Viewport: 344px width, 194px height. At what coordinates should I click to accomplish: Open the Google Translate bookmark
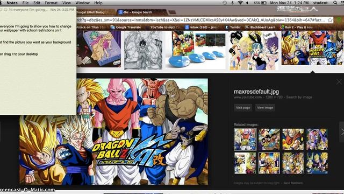(x=126, y=27)
